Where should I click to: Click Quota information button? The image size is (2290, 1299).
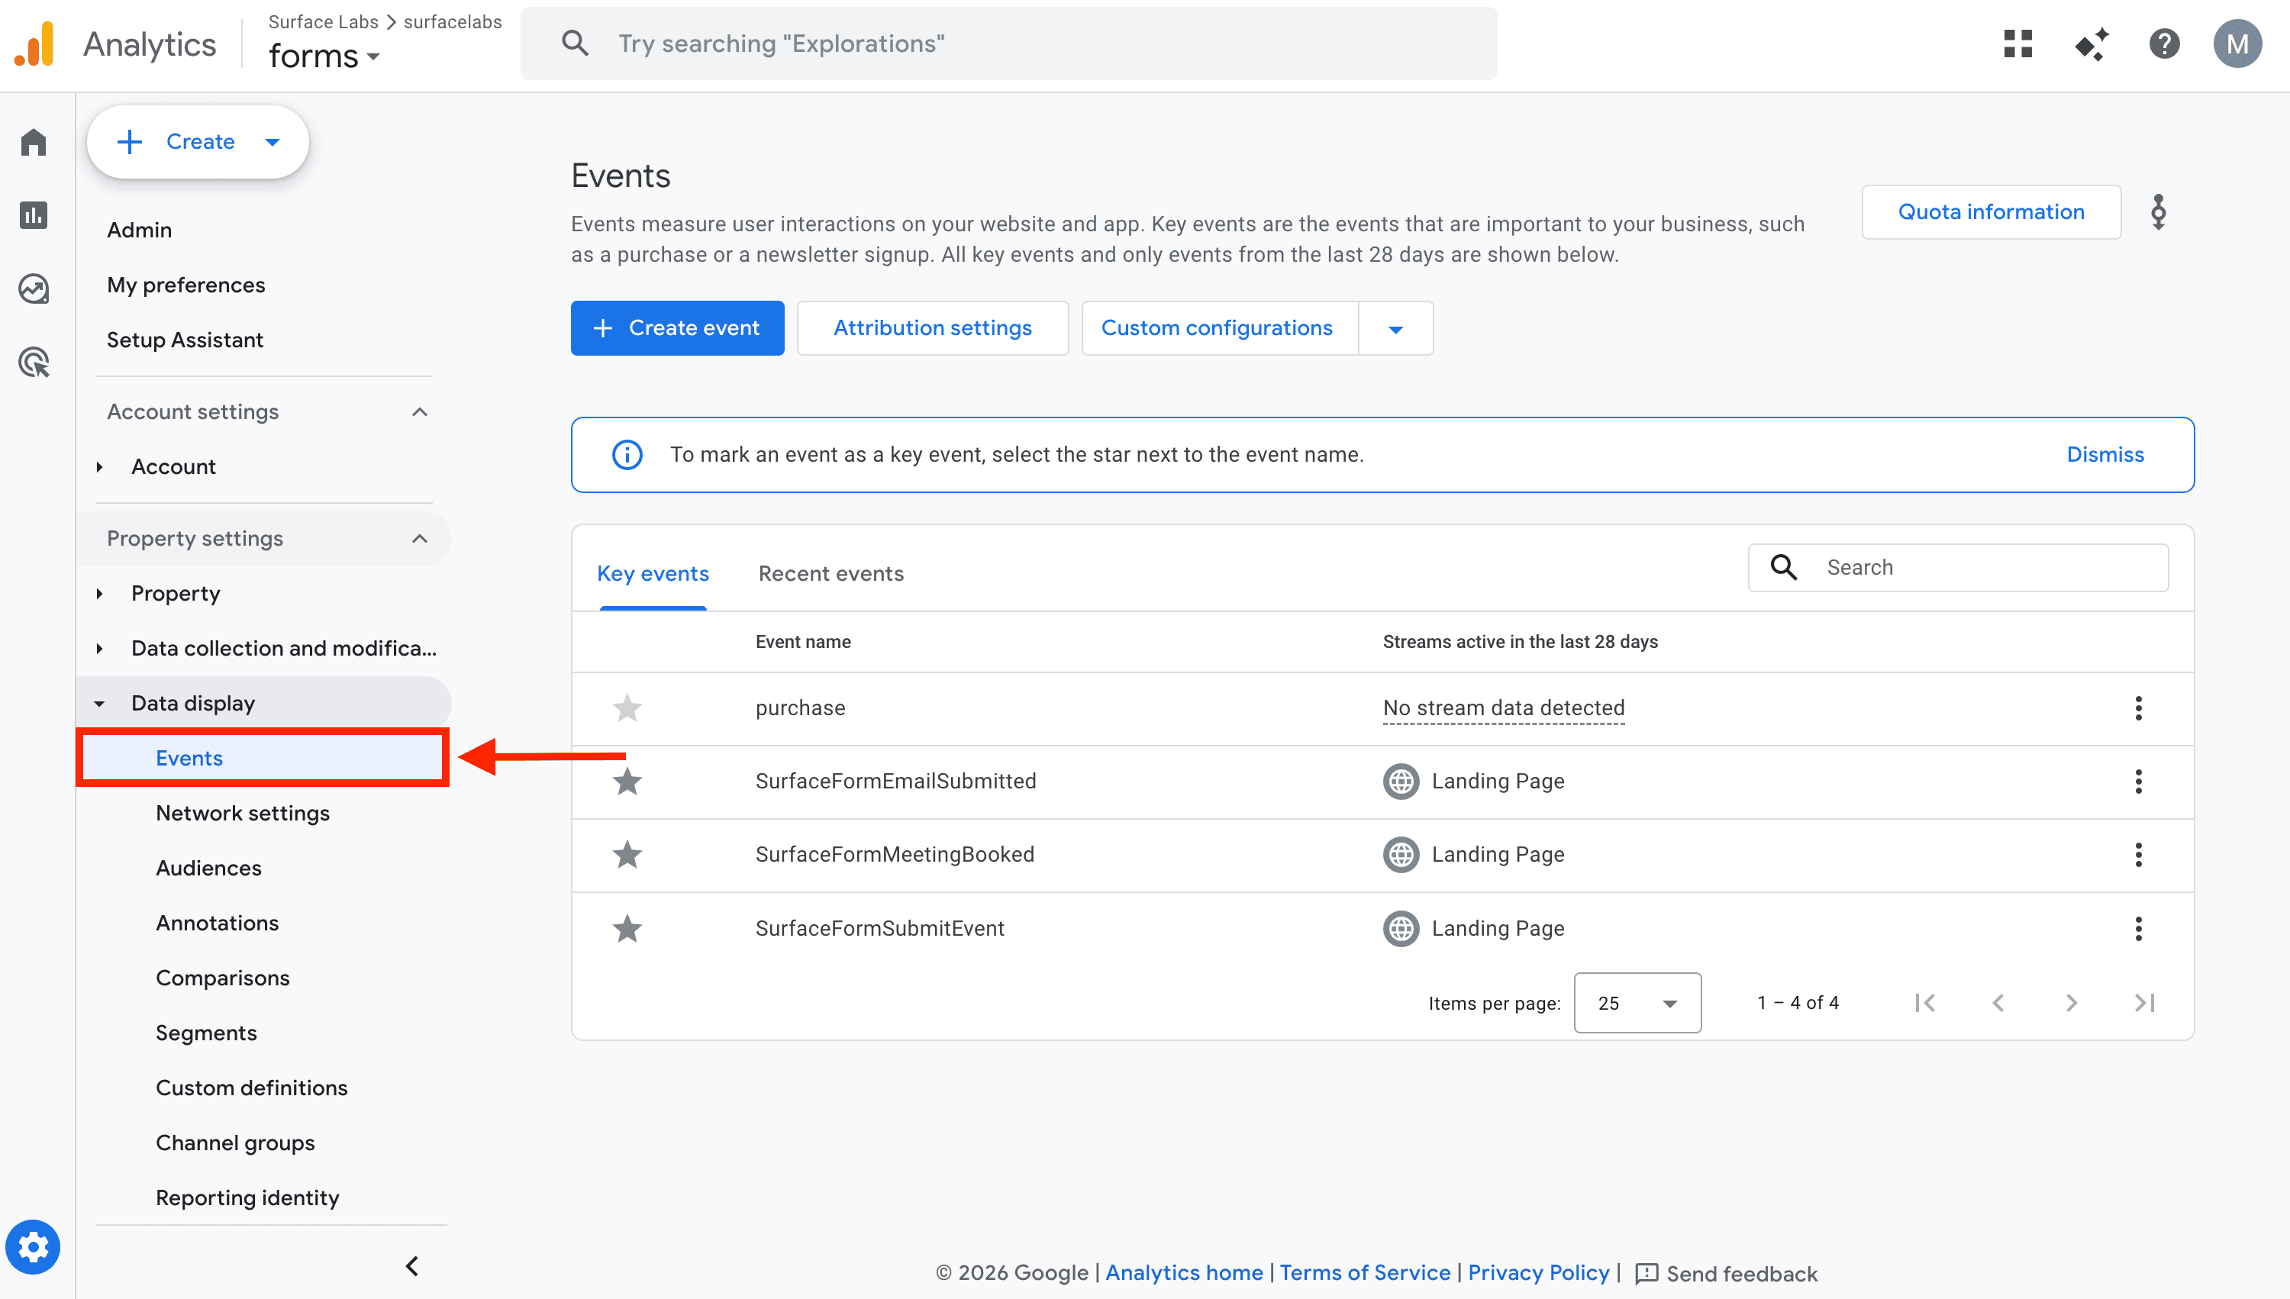pyautogui.click(x=1991, y=212)
